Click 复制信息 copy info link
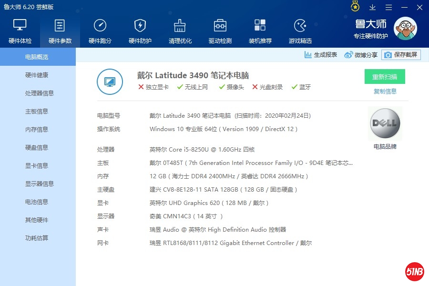This screenshot has width=429, height=286. click(x=385, y=91)
